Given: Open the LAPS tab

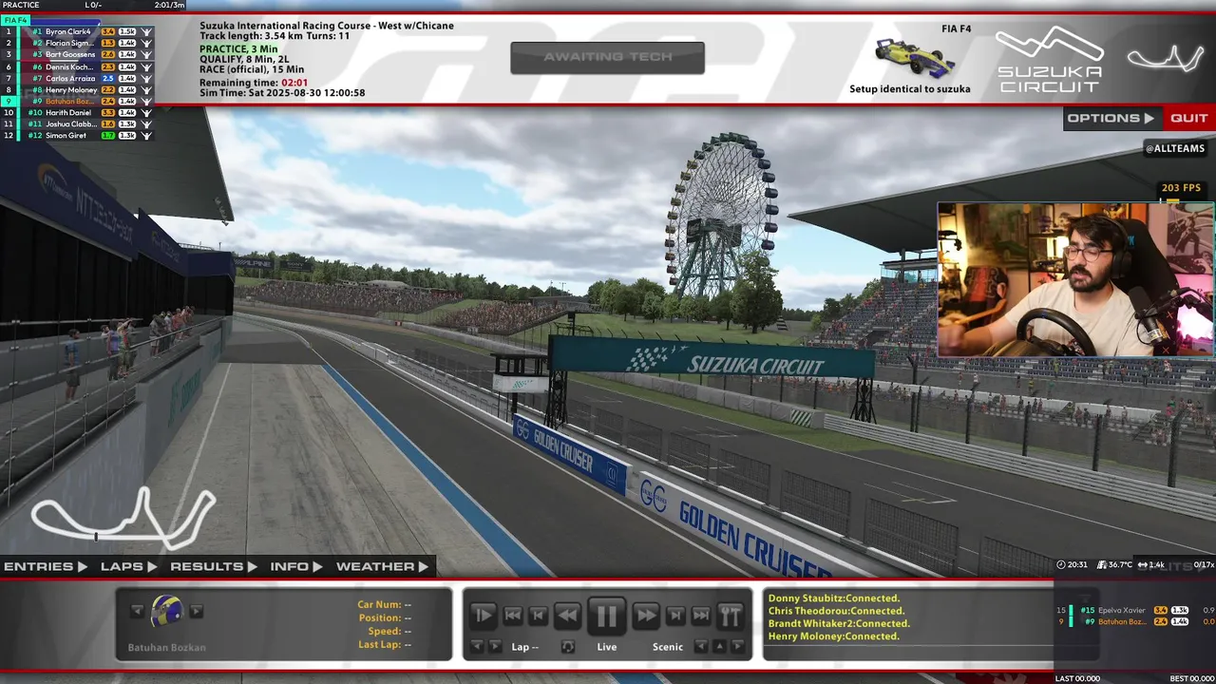Looking at the screenshot, I should tap(128, 566).
